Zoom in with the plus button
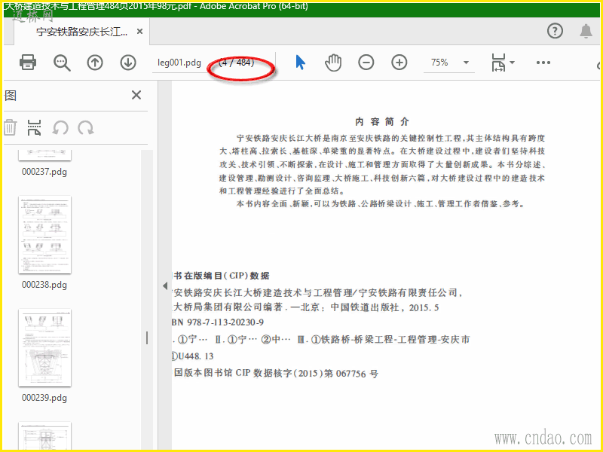 coord(399,63)
